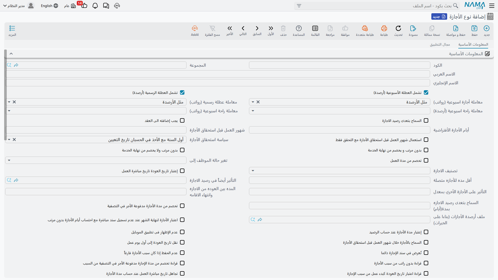Click the open-link arrow in المجموعة field

pos(16,65)
